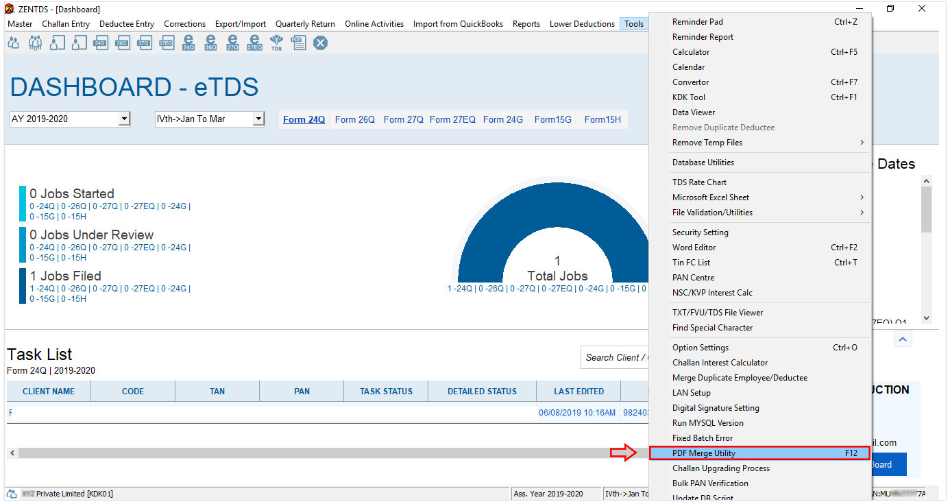Open PAN Centre menu item
The width and height of the screenshot is (950, 504).
click(x=760, y=278)
